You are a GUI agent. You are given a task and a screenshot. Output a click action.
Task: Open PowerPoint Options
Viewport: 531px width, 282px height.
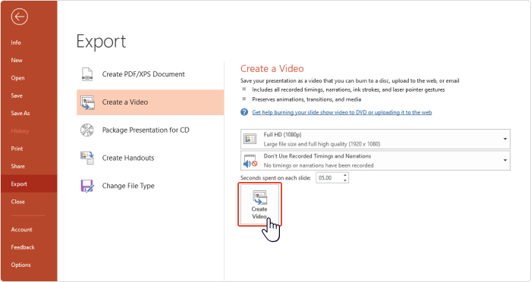[21, 265]
